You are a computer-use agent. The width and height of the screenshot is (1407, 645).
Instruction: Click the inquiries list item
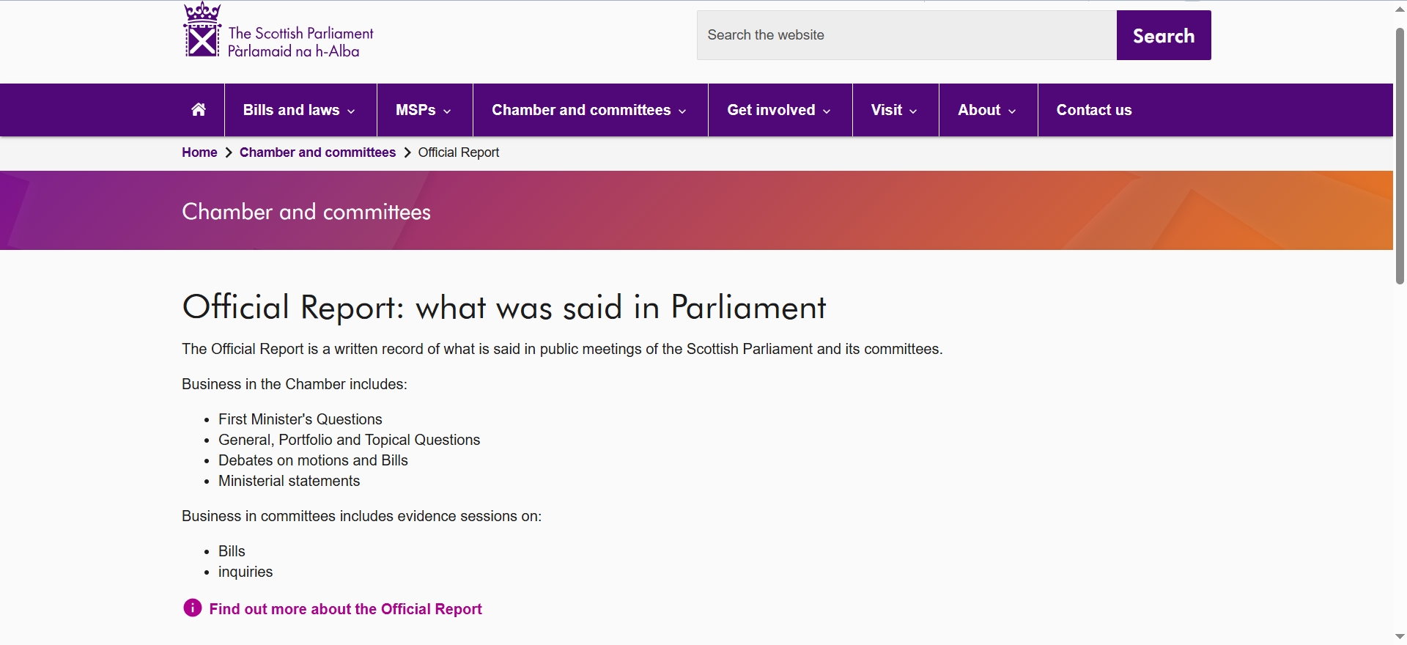click(x=245, y=572)
